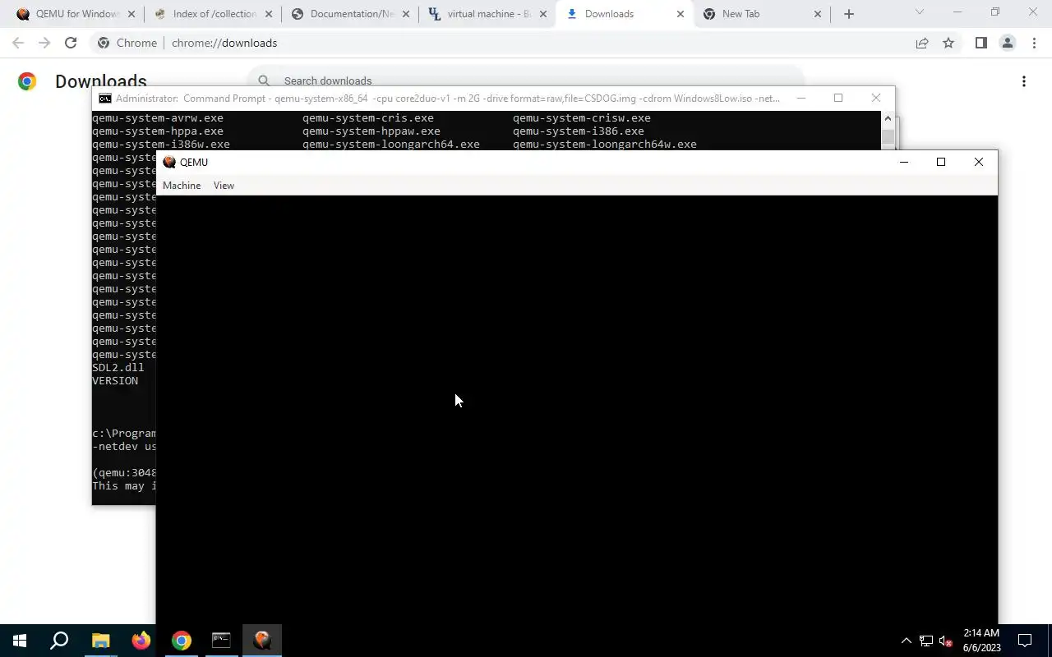Close the Documentation tab
Image resolution: width=1052 pixels, height=657 pixels.
(x=405, y=14)
